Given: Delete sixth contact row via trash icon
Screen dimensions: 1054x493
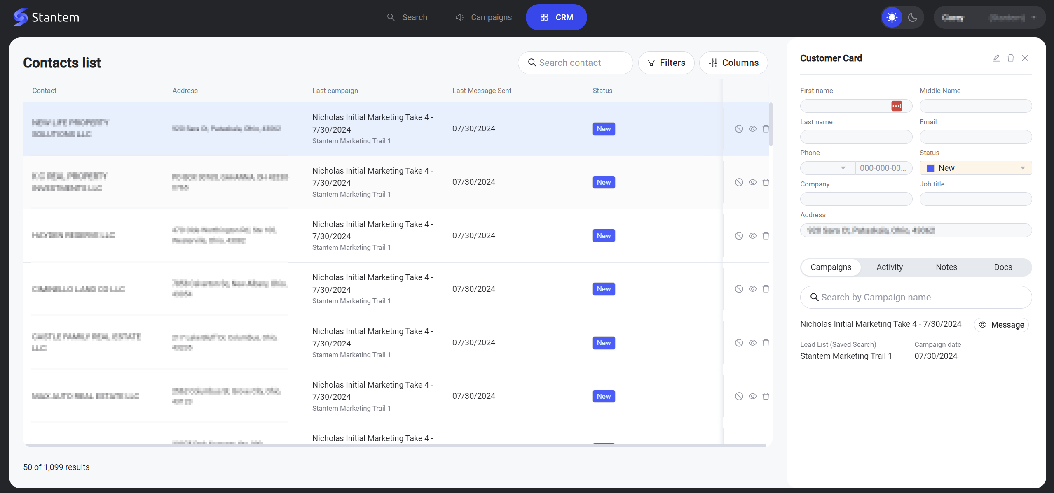Looking at the screenshot, I should tap(766, 396).
